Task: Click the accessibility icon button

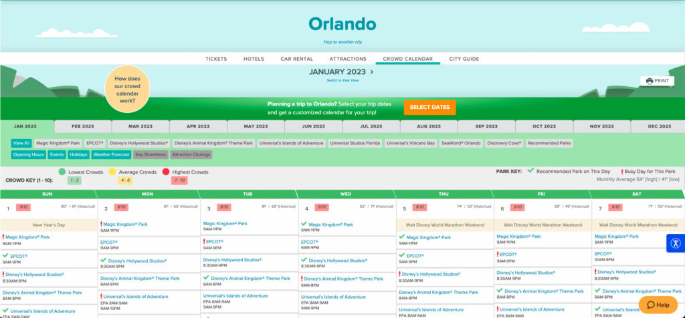Action: [x=676, y=243]
